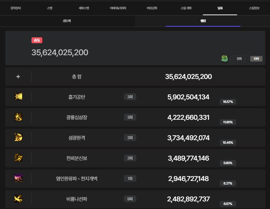This screenshot has width=270, height=209.
Task: Click the 천뢰분신보 skill icon
Action: click(18, 158)
